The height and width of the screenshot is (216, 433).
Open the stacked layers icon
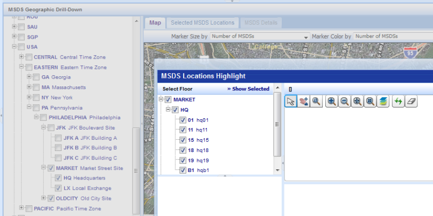coord(383,102)
